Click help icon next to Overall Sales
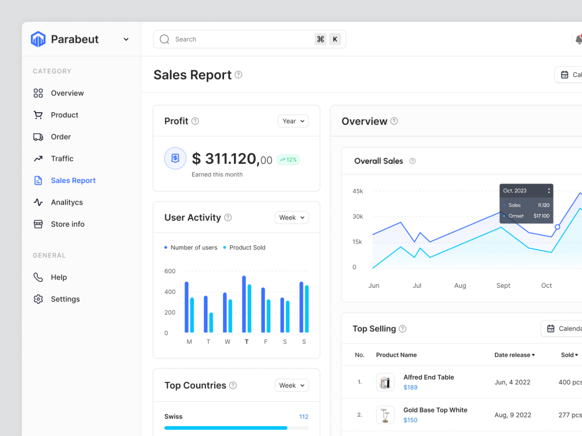Viewport: 582px width, 436px height. point(413,161)
